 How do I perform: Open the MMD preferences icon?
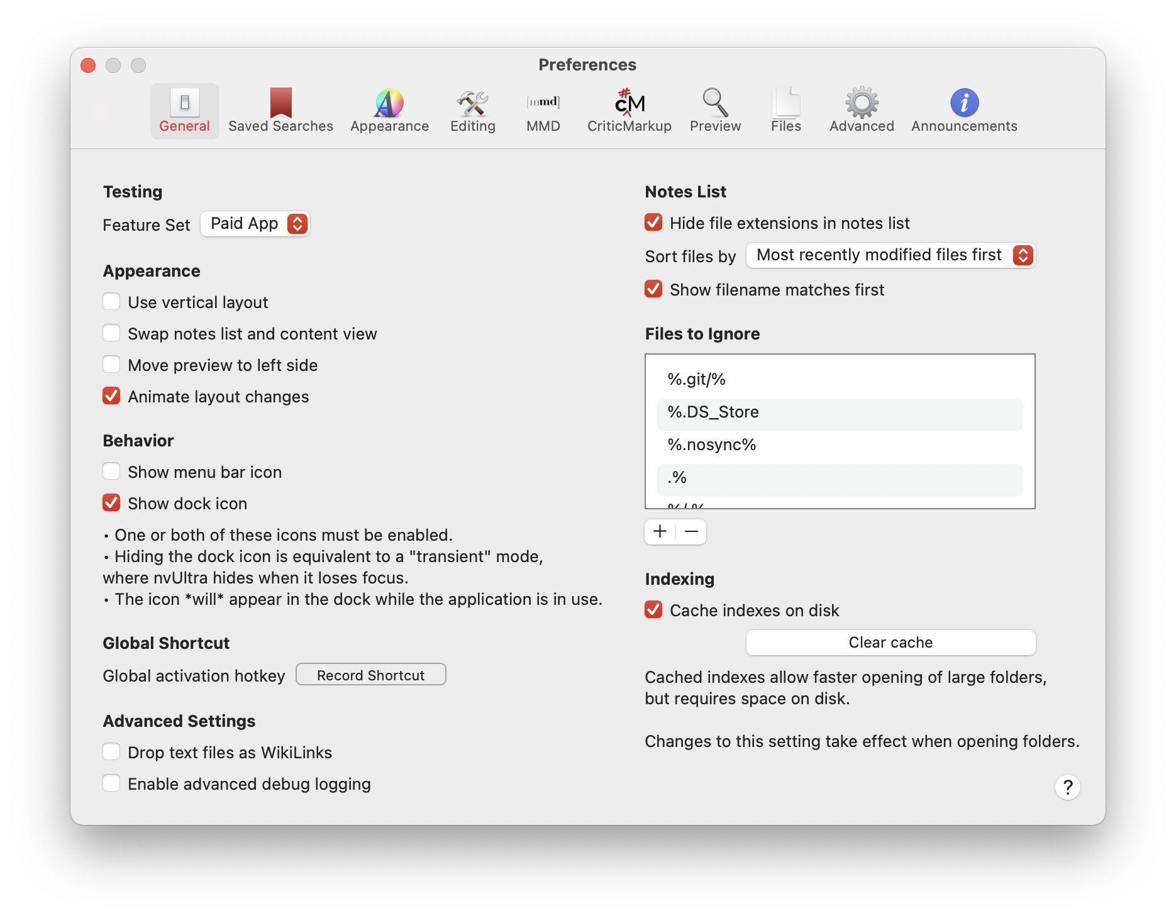[543, 103]
